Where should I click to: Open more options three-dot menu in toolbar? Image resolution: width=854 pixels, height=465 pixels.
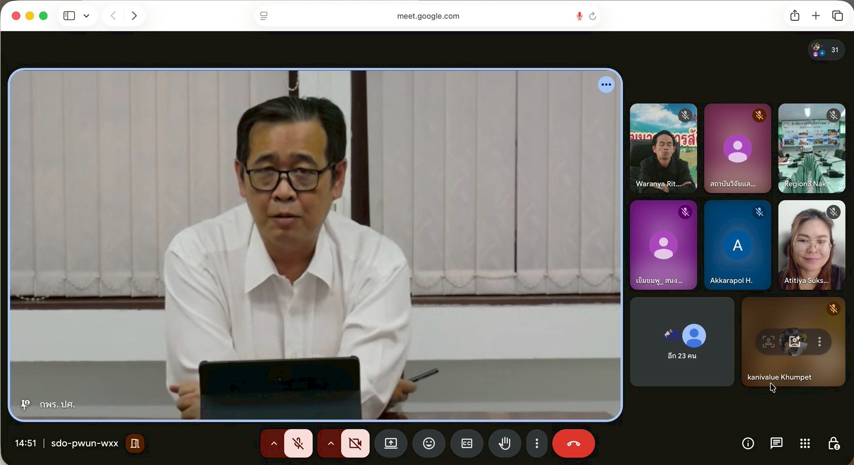coord(537,443)
